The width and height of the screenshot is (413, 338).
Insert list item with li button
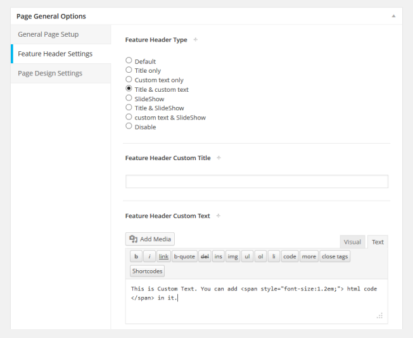point(274,256)
